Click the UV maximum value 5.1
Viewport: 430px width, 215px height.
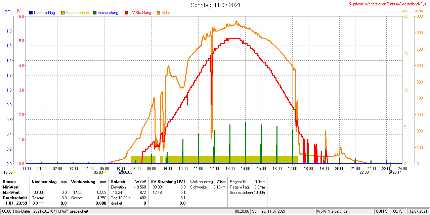(x=183, y=193)
